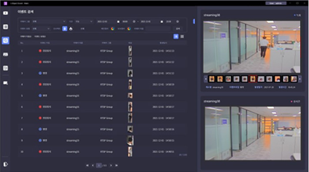Toggle the person object filter
The height and width of the screenshot is (172, 309).
(x=64, y=29)
